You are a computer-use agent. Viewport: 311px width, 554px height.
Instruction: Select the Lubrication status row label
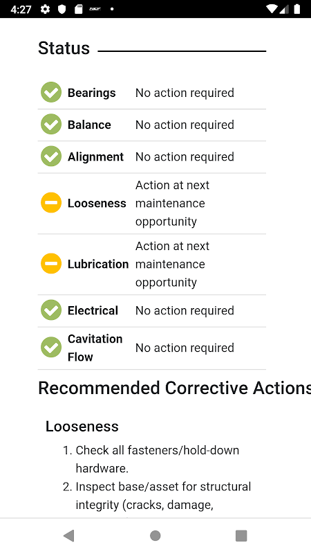click(98, 264)
